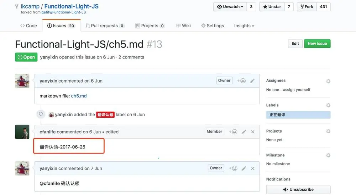Add reaction to yanyixin's 7 Jun comment
Viewport: 356px width, 195px height.
pos(233,168)
